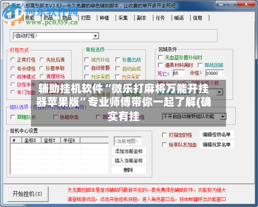This screenshot has height=207, width=258.
Task: Toggle the 珍兽出战 checkbox
Action: tap(118, 60)
